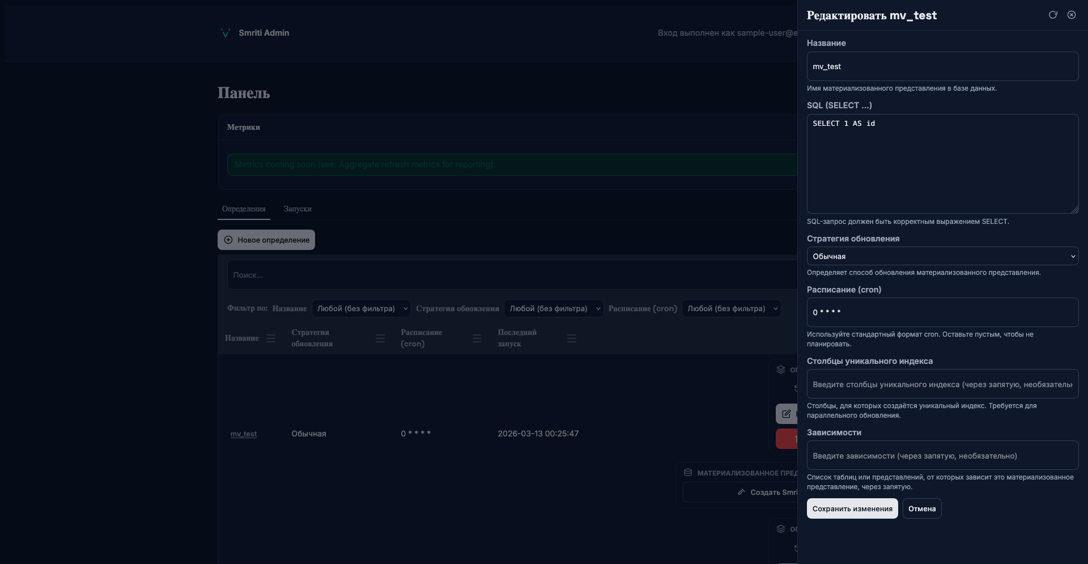Click the Новое определение button

click(x=266, y=240)
